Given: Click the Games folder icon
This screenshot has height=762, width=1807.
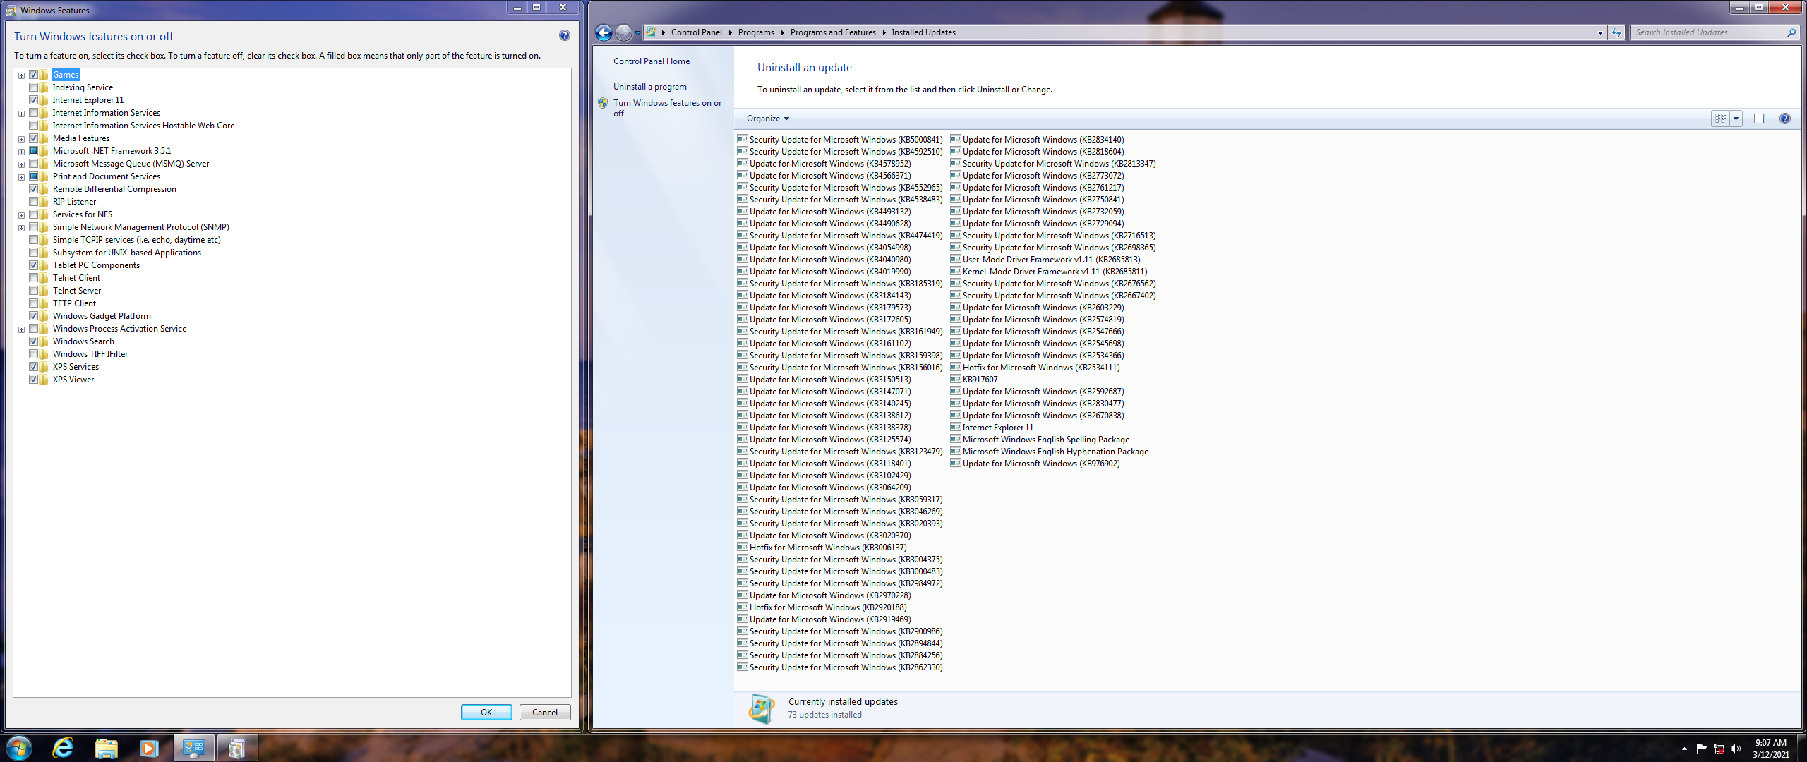Looking at the screenshot, I should pos(44,75).
